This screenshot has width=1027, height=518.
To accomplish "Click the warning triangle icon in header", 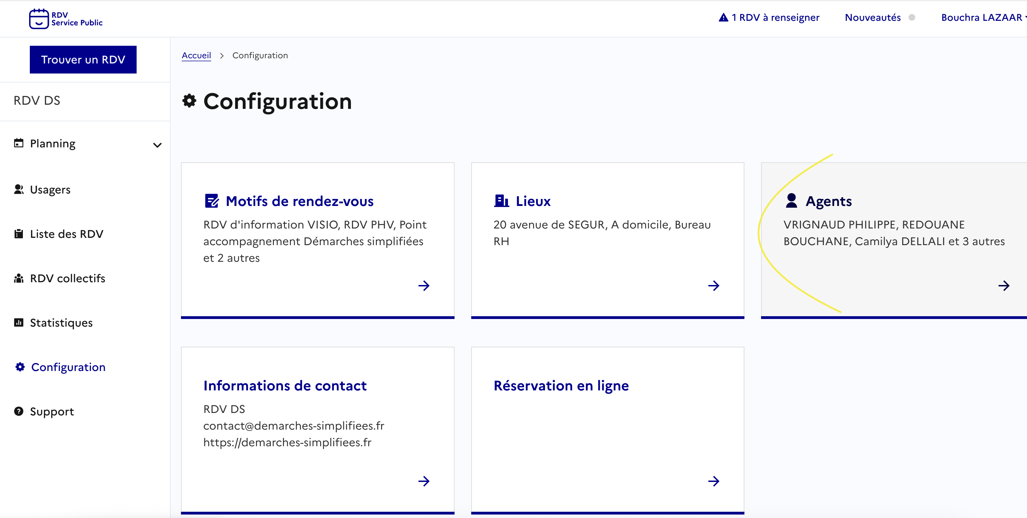I will pos(723,18).
